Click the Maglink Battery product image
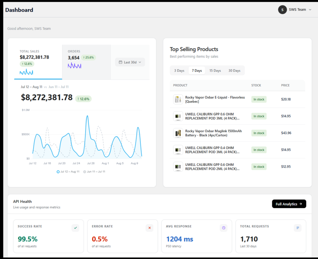This screenshot has height=259, width=318. coord(178,133)
